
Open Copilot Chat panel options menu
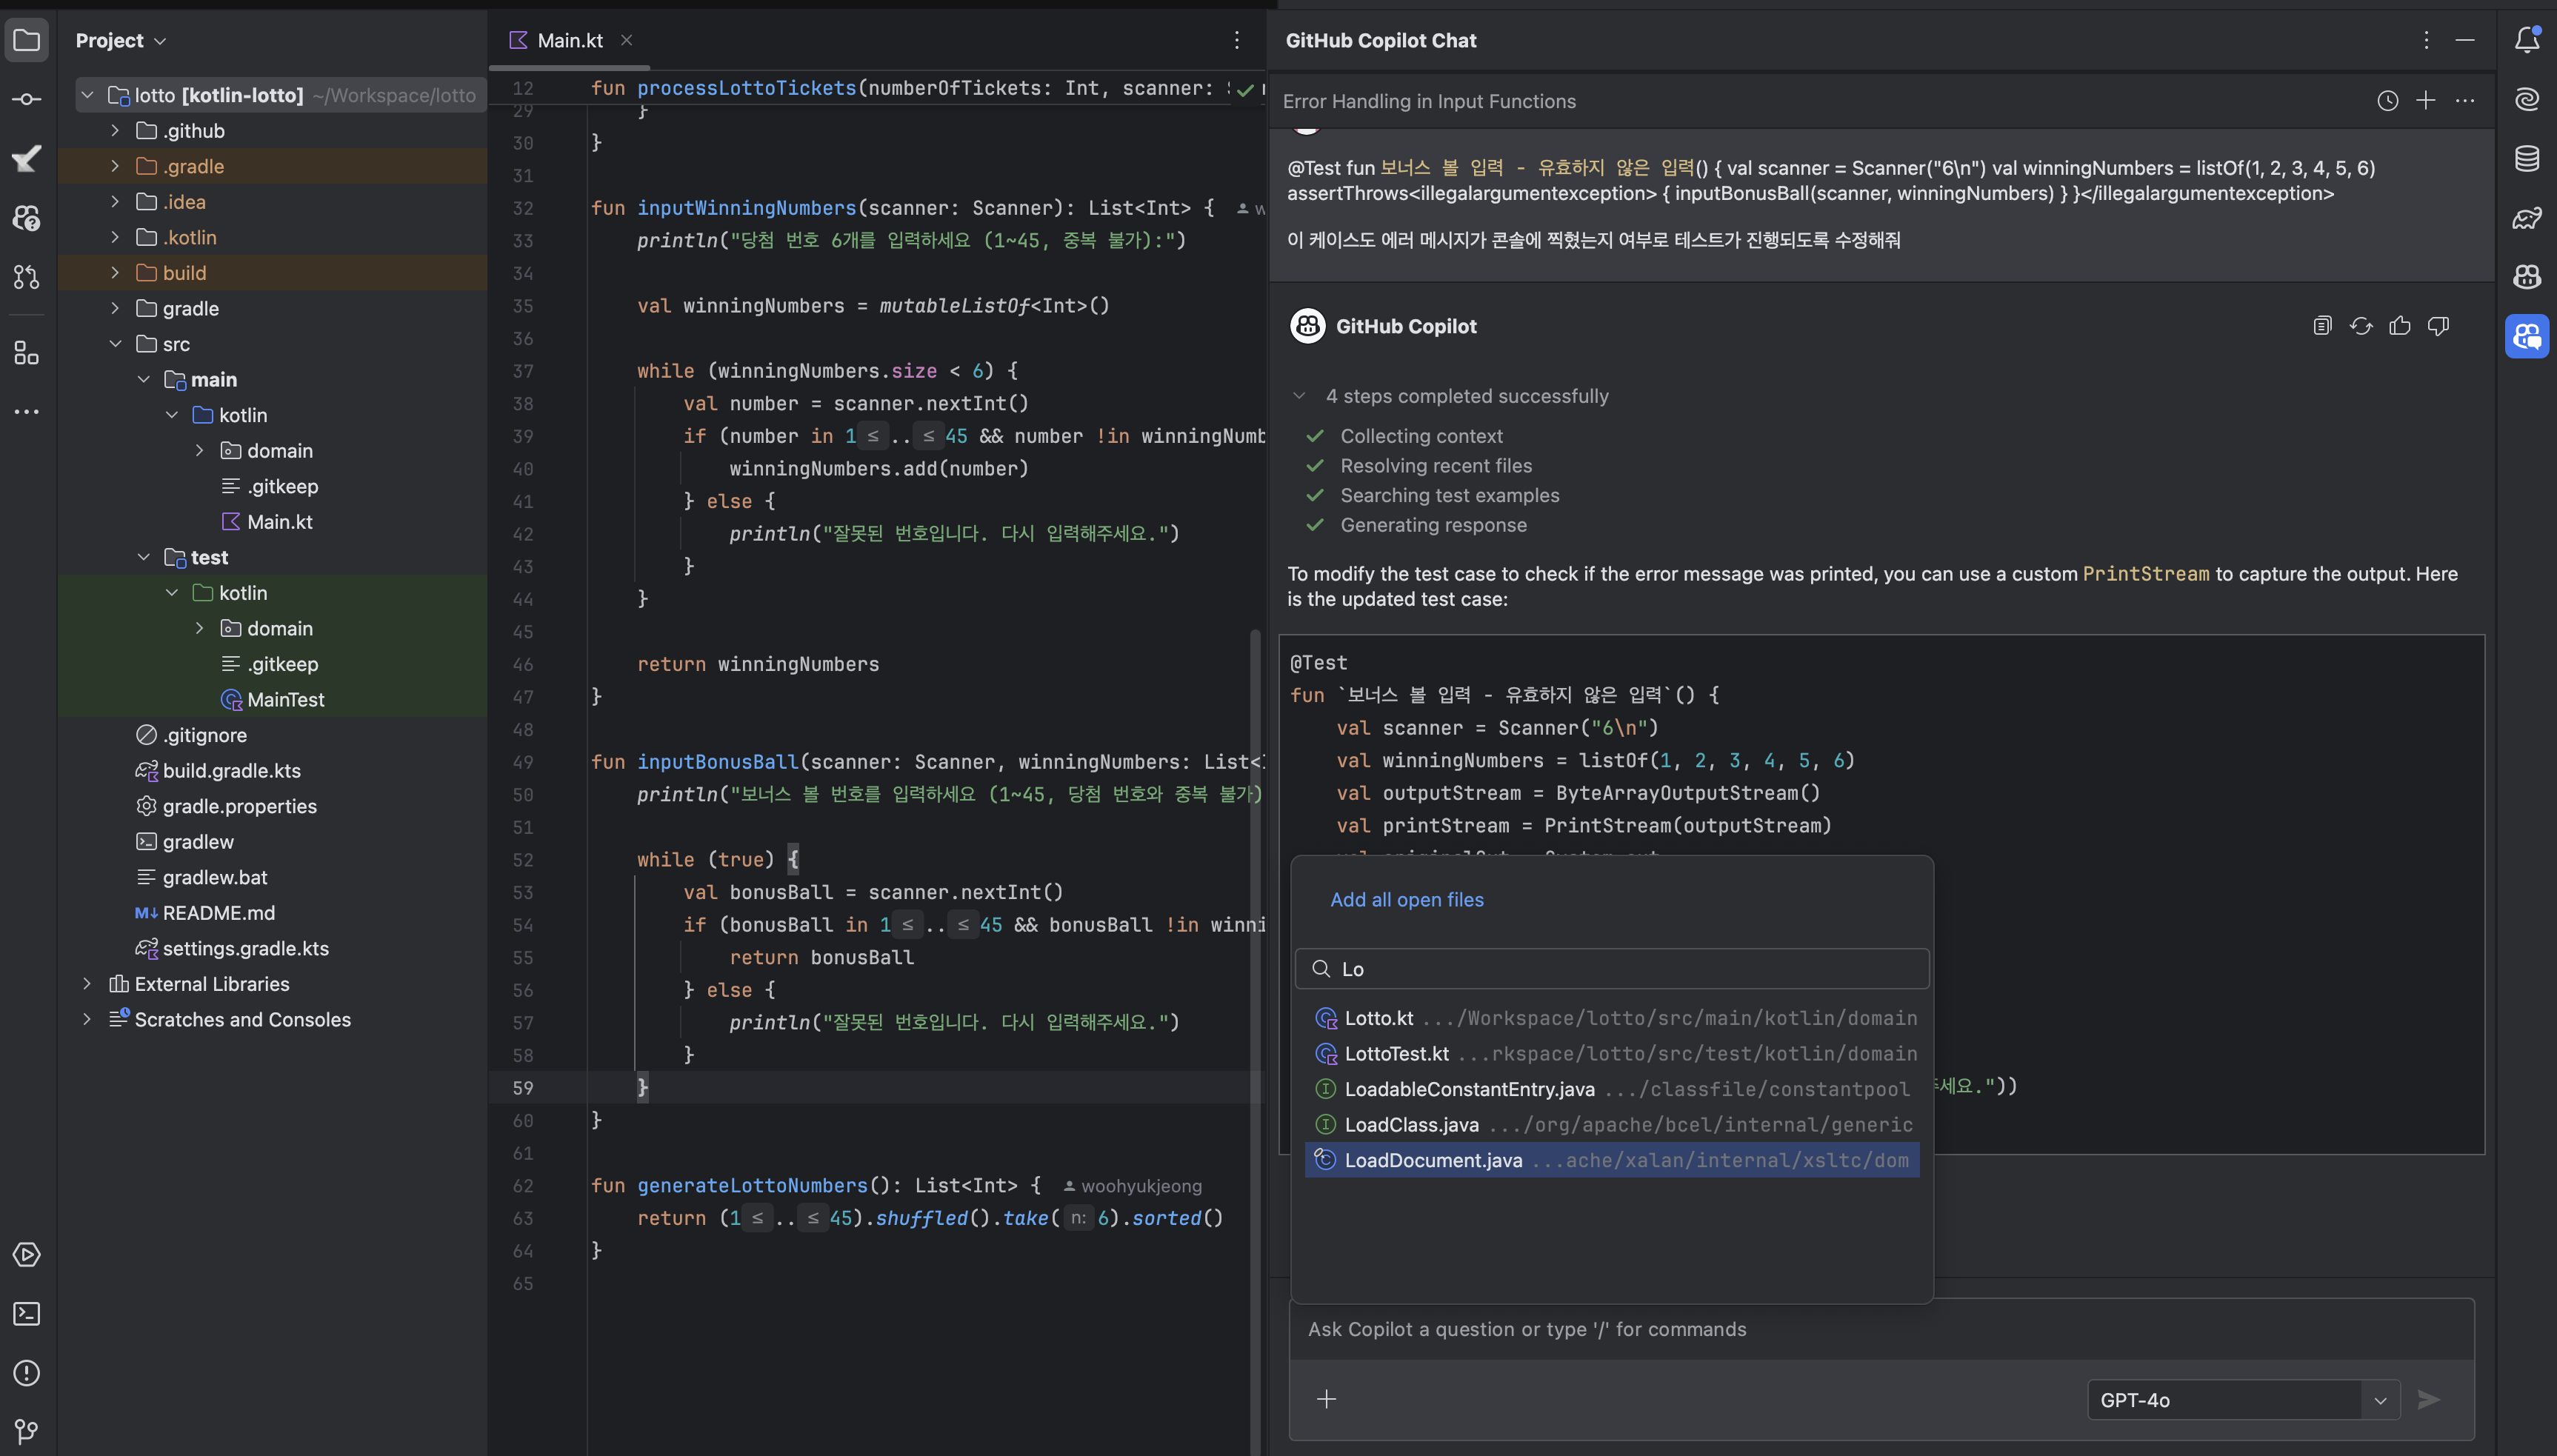pyautogui.click(x=2426, y=41)
